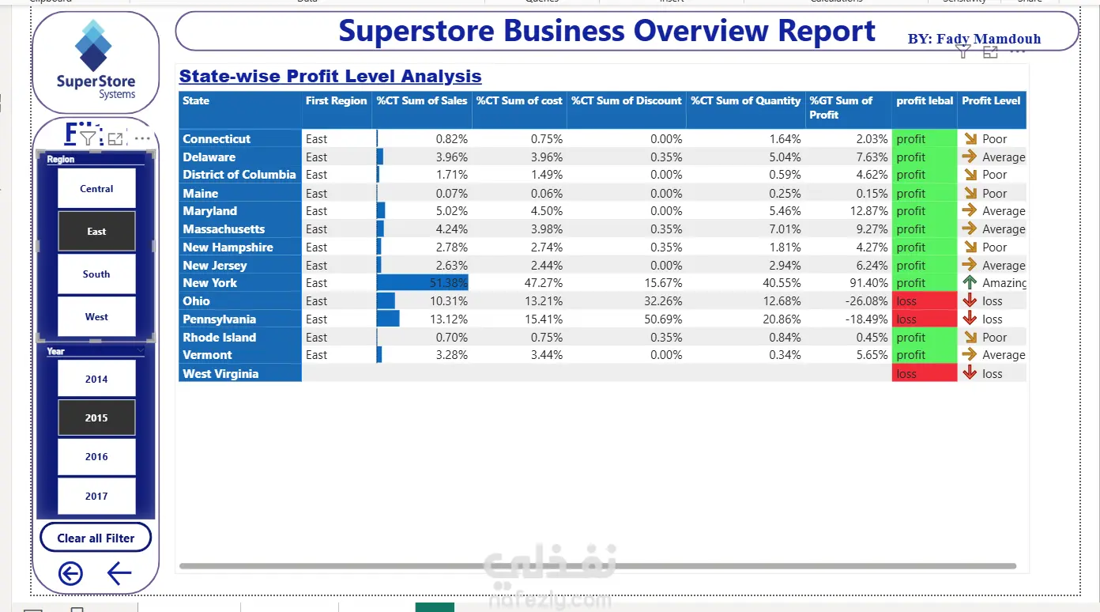
Task: Click New York's 51.38% sales data bar
Action: coord(422,282)
